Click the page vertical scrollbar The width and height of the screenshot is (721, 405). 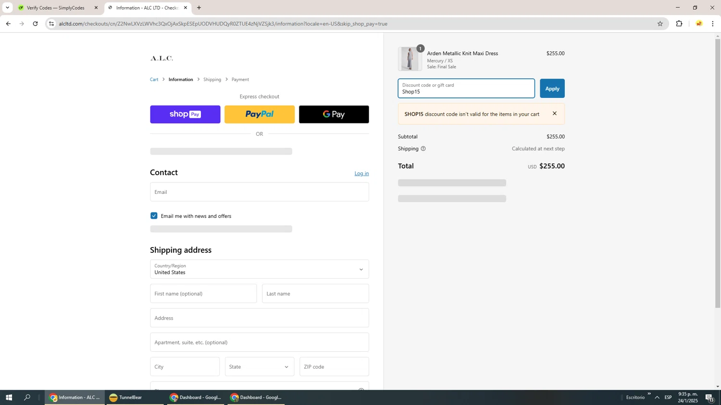pos(718,173)
